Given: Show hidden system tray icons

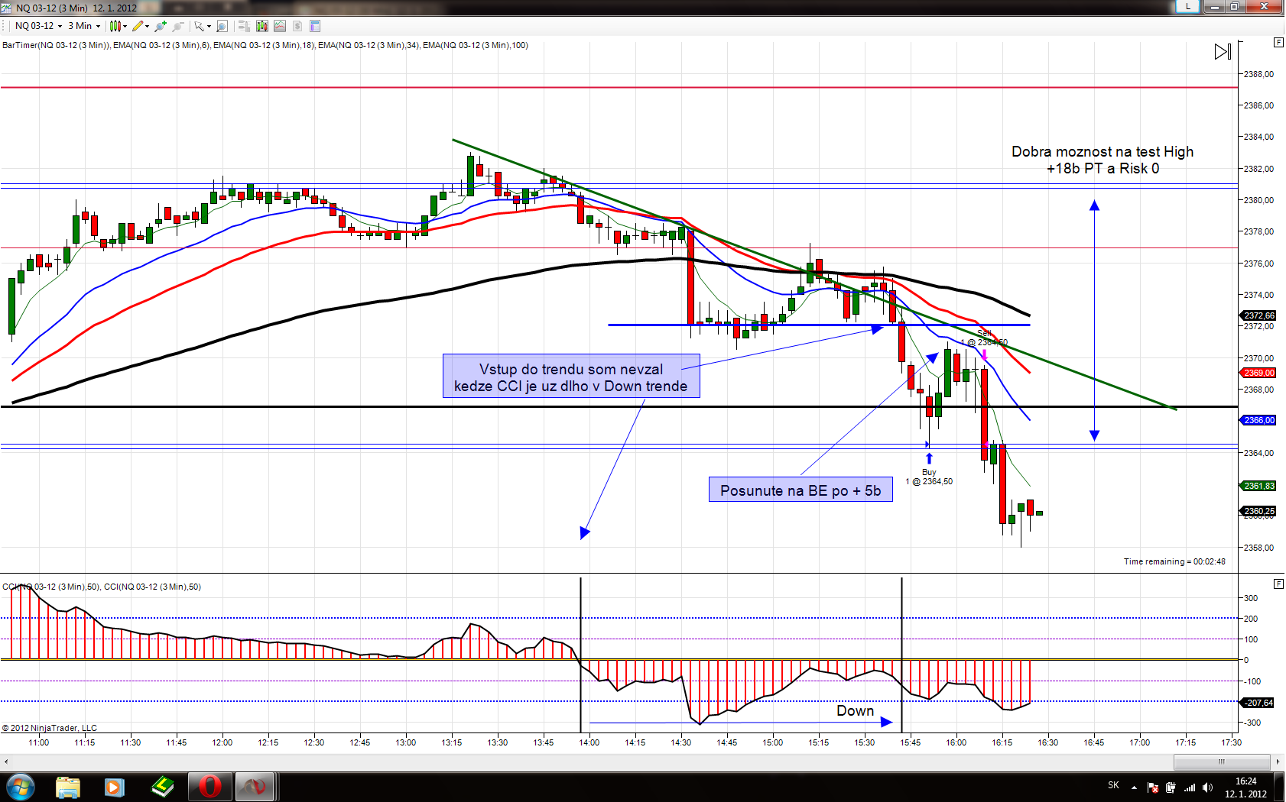Looking at the screenshot, I should [x=1134, y=787].
